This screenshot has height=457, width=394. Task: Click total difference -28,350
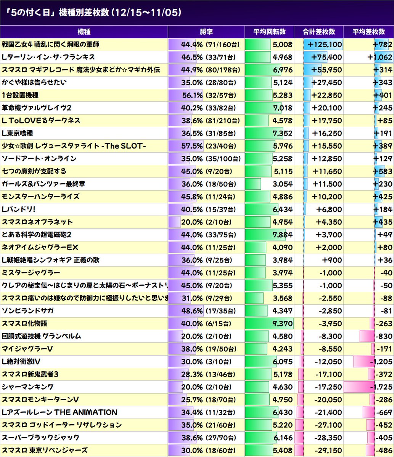click(x=328, y=438)
